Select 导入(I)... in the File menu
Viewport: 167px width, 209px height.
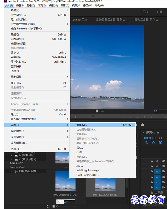[x=37, y=114]
